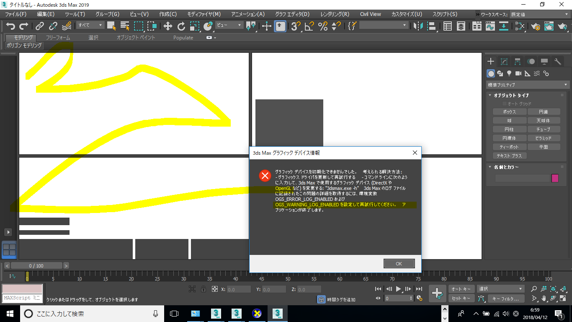Select the Cameras category icon
Viewport: 572px width, 322px height.
518,73
